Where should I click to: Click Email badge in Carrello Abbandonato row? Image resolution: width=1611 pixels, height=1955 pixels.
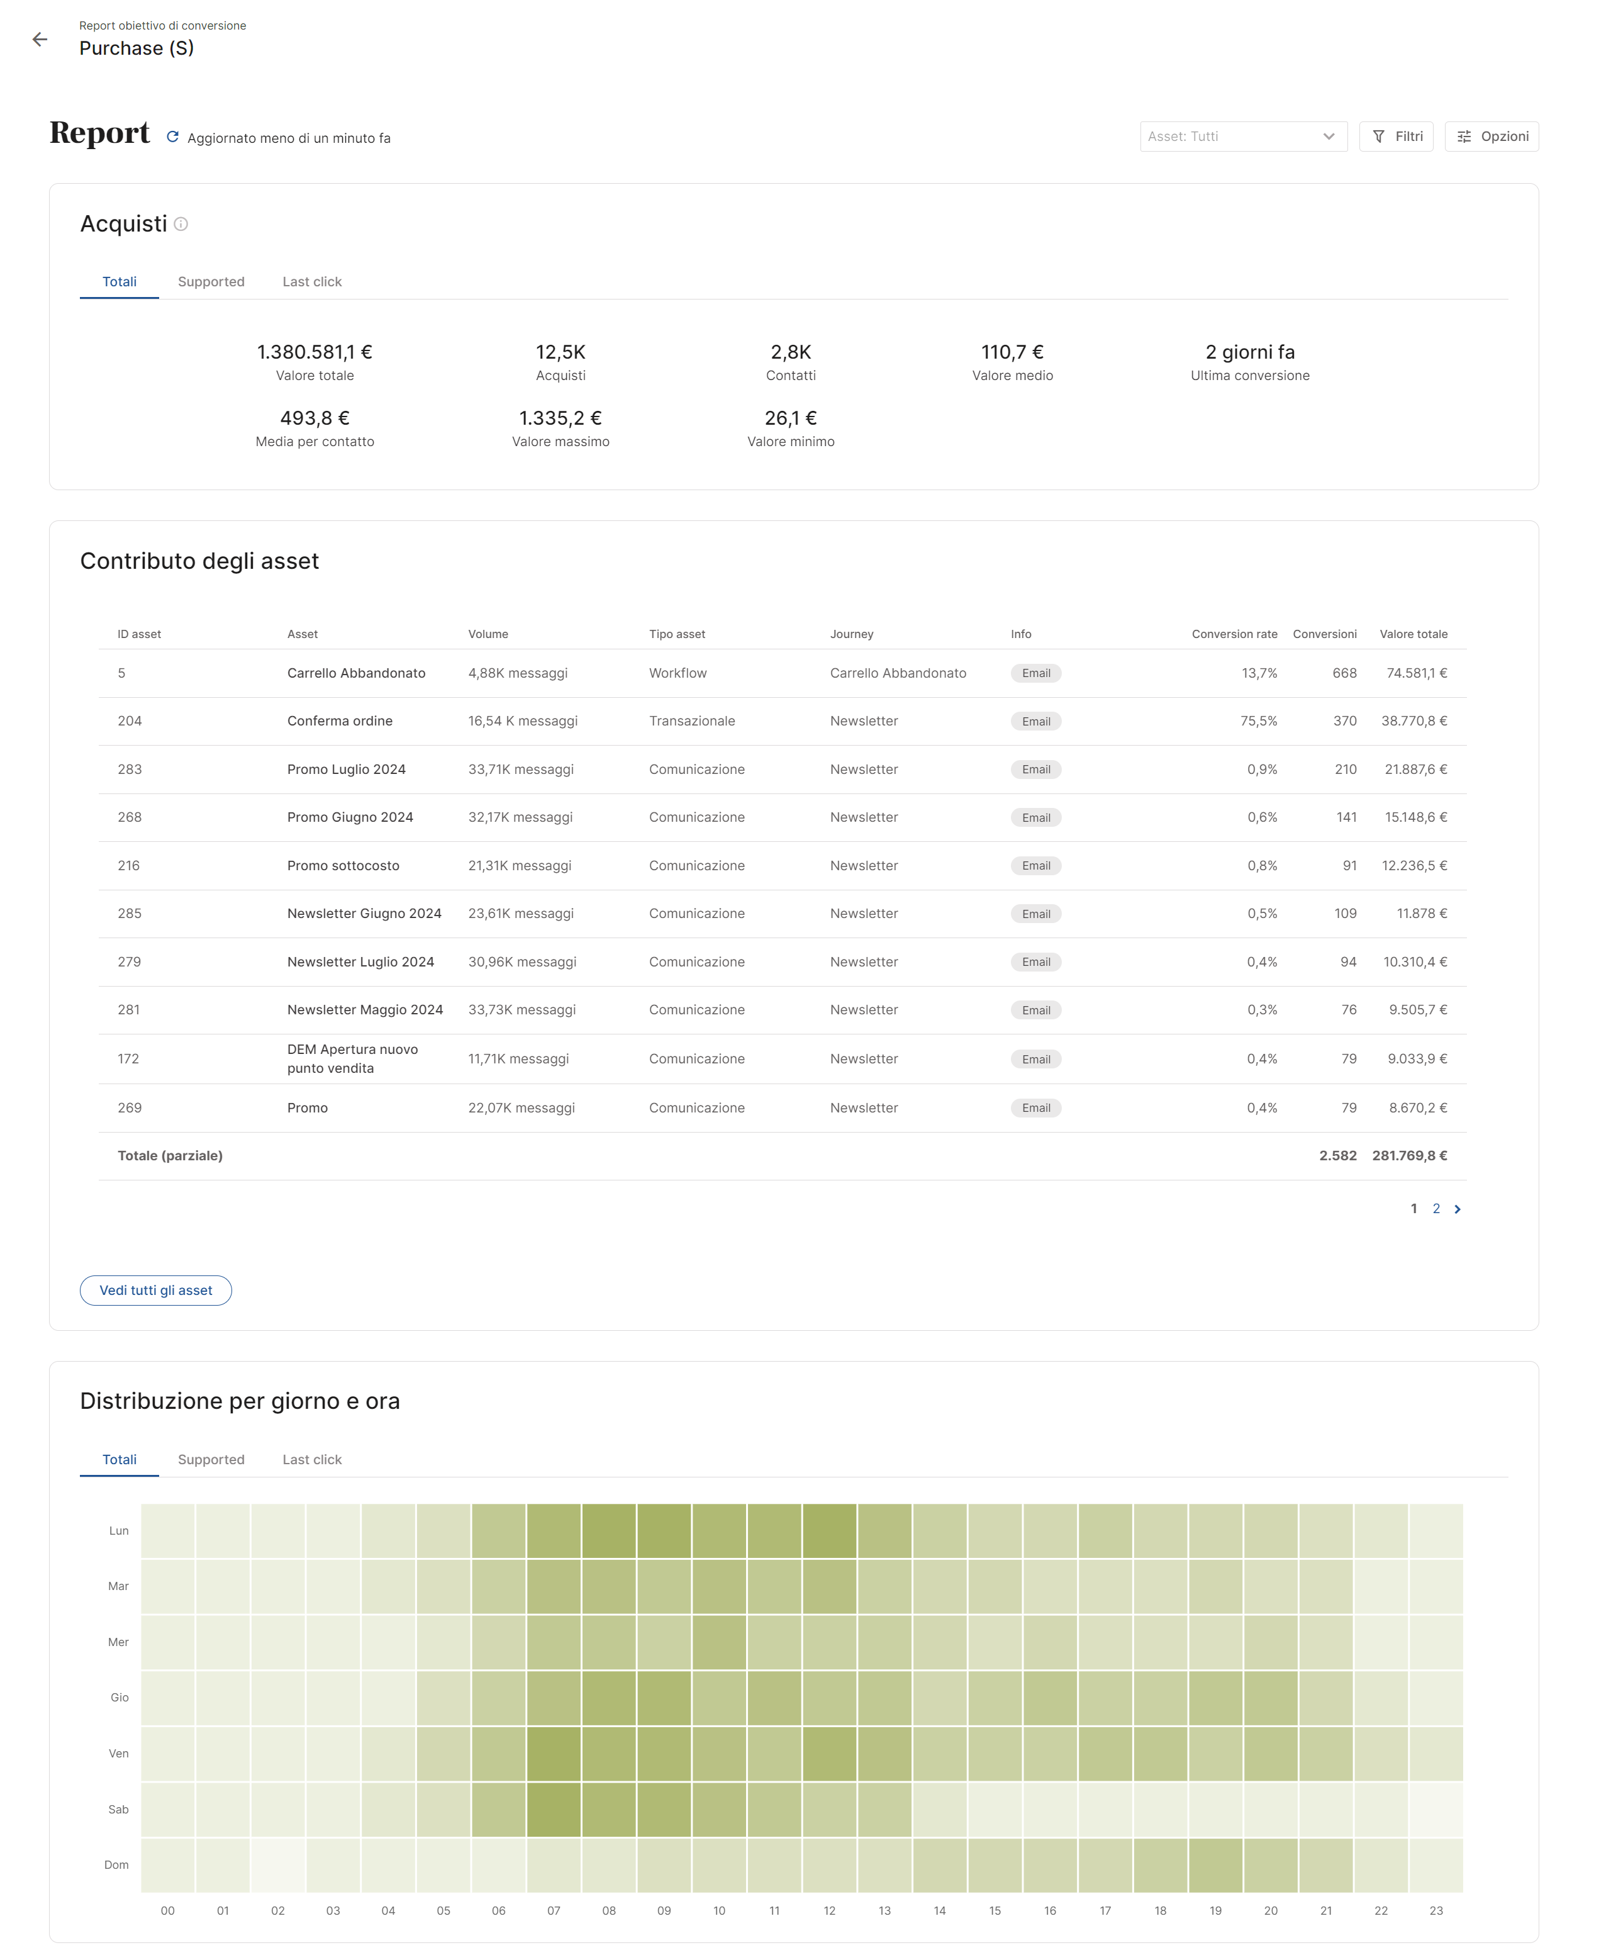click(x=1037, y=674)
